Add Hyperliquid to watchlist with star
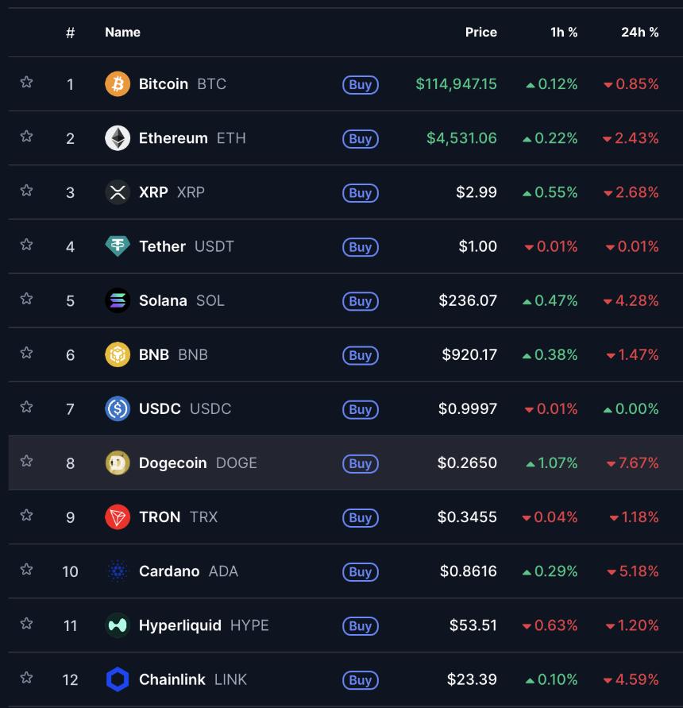The height and width of the screenshot is (708, 683). (x=27, y=624)
